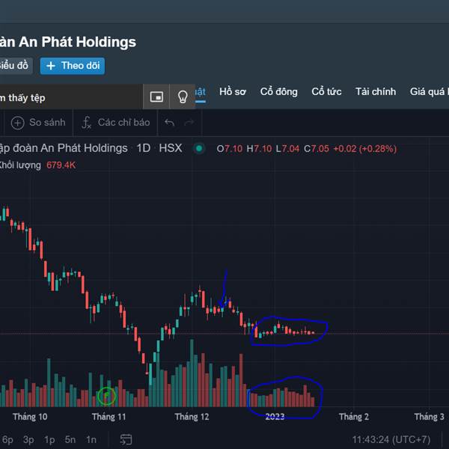
Task: Click the Tháng 2 axis label
Action: (354, 417)
